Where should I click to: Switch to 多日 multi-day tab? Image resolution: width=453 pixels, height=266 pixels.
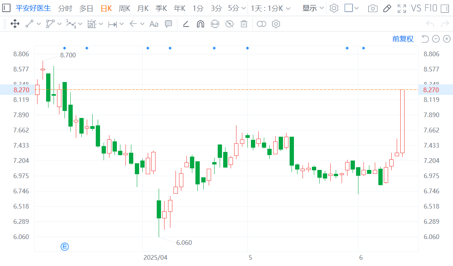[86, 8]
